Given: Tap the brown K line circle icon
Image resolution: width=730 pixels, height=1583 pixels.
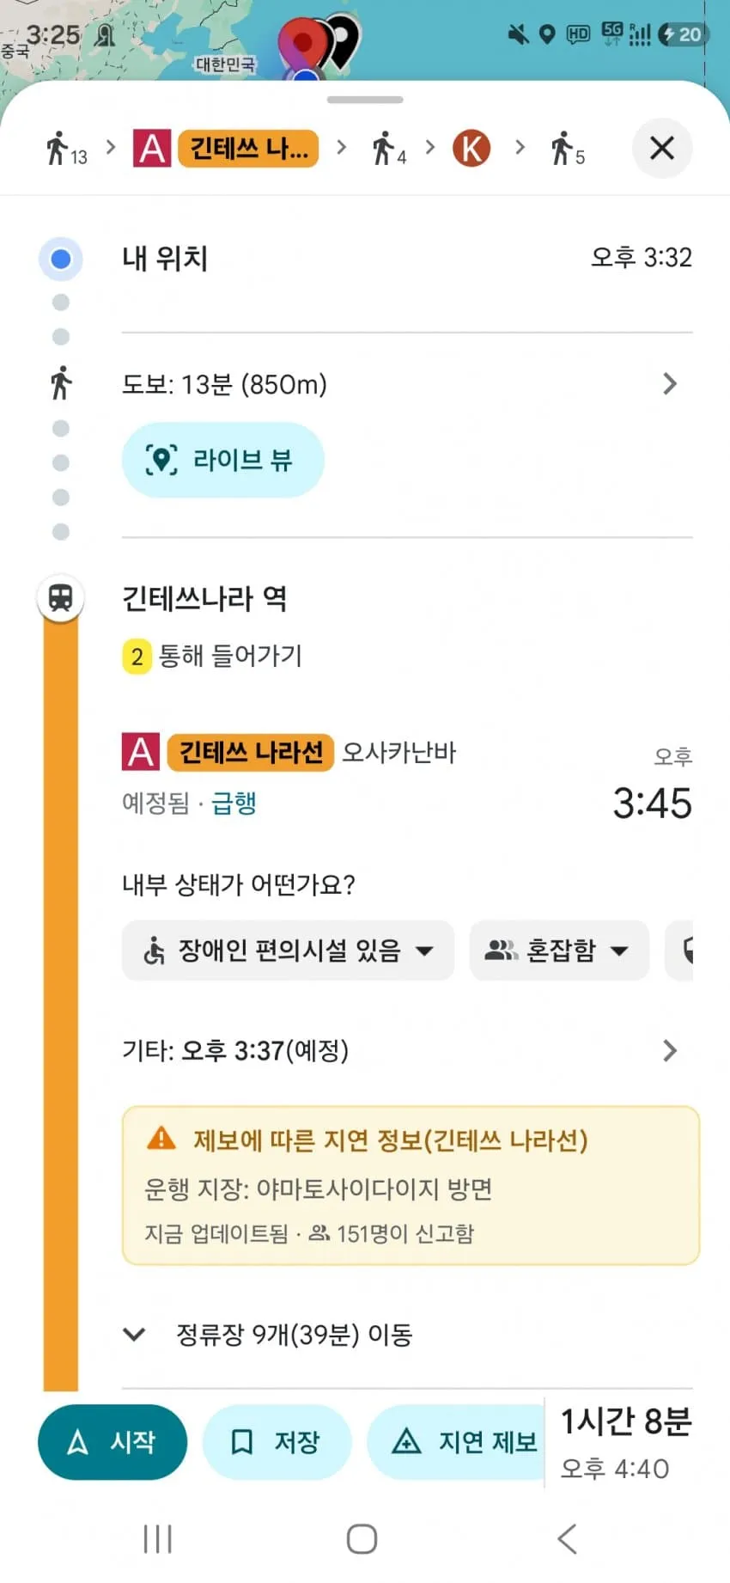Looking at the screenshot, I should pyautogui.click(x=471, y=148).
